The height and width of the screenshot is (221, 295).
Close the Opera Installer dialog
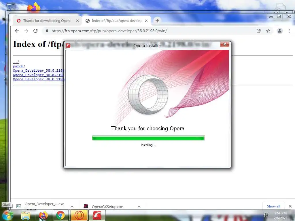(x=225, y=44)
